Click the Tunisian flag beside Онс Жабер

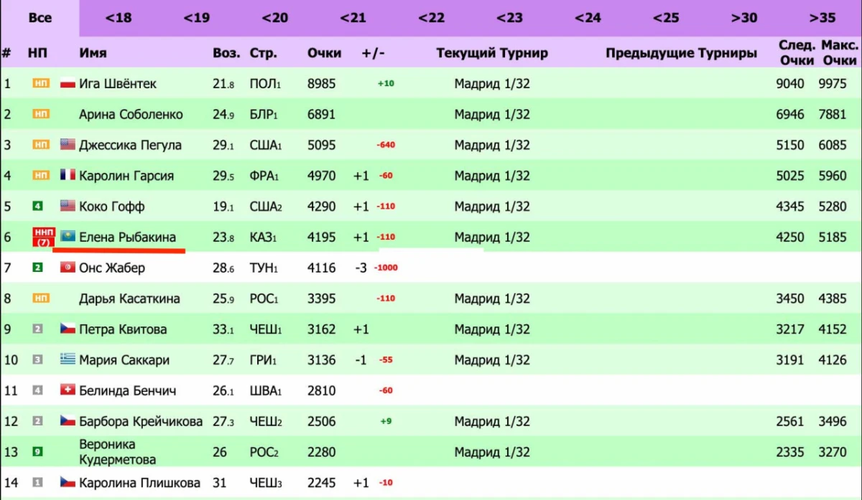[x=68, y=268]
